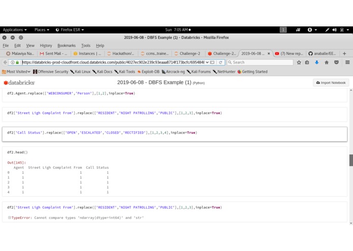The image size is (353, 251).
Task: Open the Kali Linux bookmark
Action: [80, 72]
